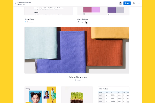Open the three-dot more options menu
The height and width of the screenshot is (103, 155).
(139, 3)
